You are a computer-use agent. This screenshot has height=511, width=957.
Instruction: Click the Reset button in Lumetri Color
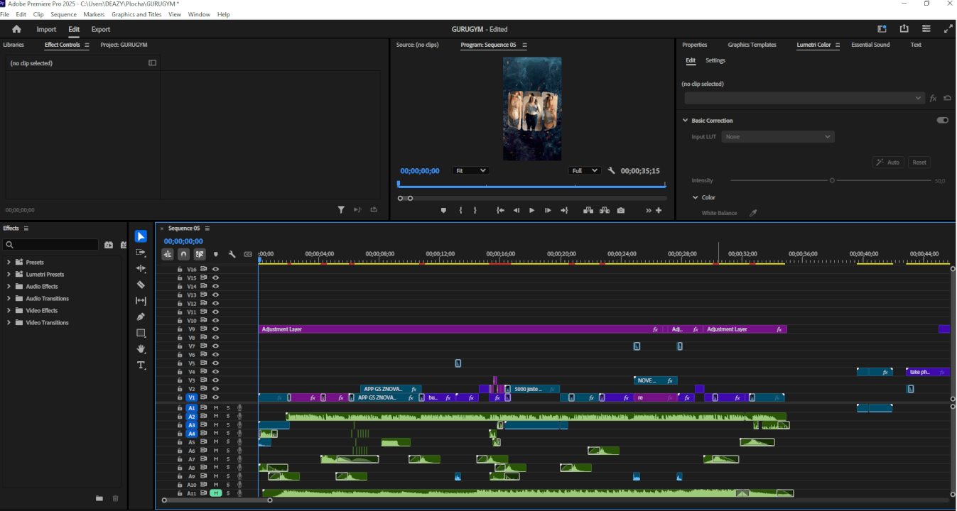[x=919, y=162]
